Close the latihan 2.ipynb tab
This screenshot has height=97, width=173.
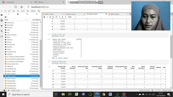click(x=84, y=14)
